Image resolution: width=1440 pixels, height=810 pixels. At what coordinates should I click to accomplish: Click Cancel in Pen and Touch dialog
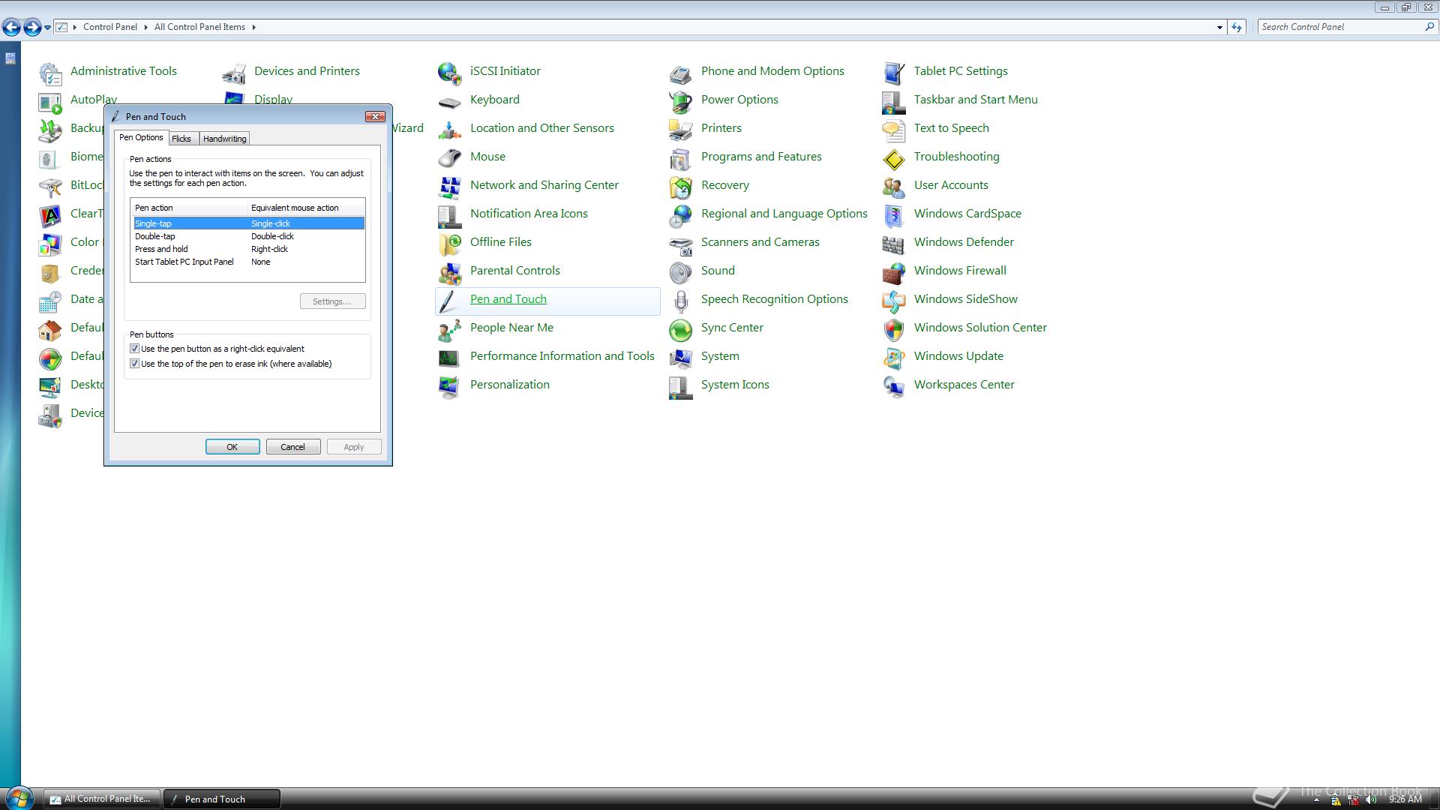(293, 447)
